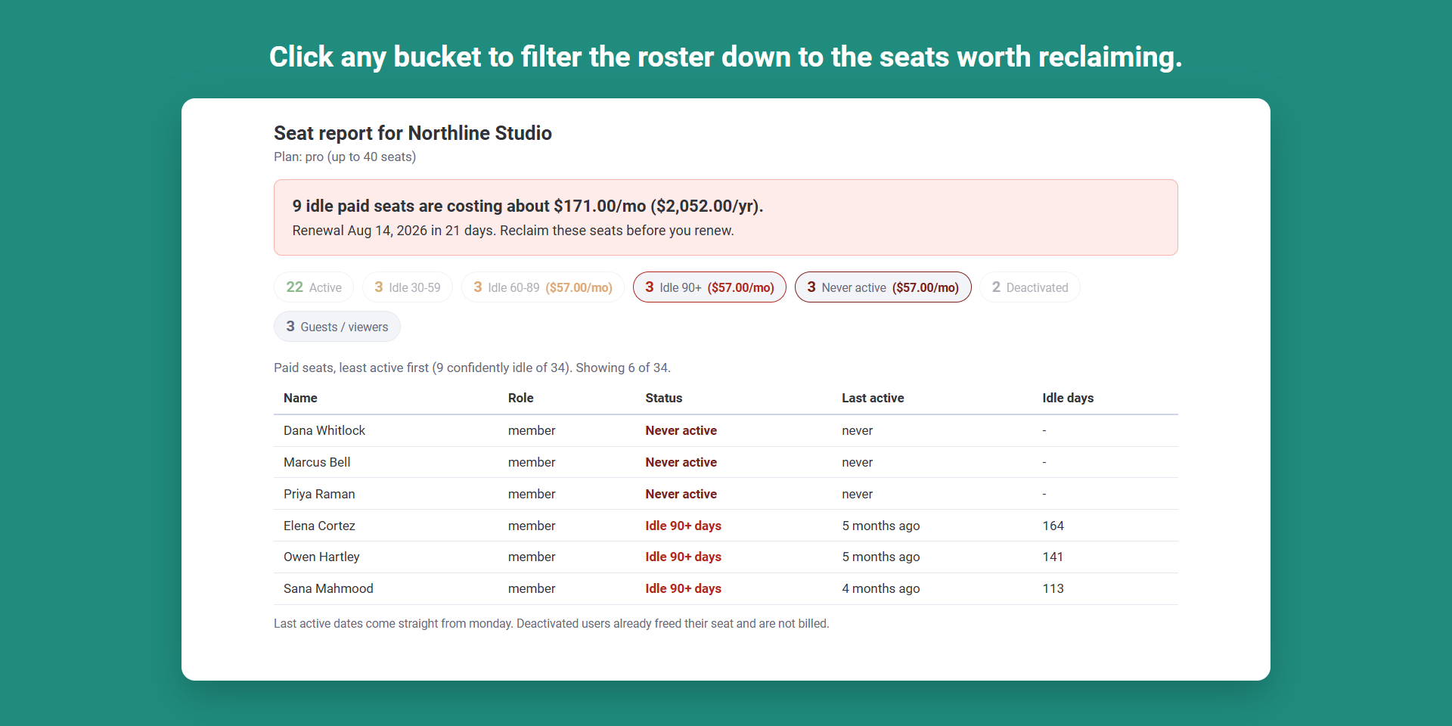Click member role in Dana Whitlock row
This screenshot has height=726, width=1452.
click(x=532, y=430)
